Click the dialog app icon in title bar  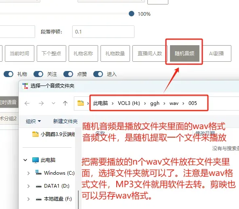click(25, 86)
